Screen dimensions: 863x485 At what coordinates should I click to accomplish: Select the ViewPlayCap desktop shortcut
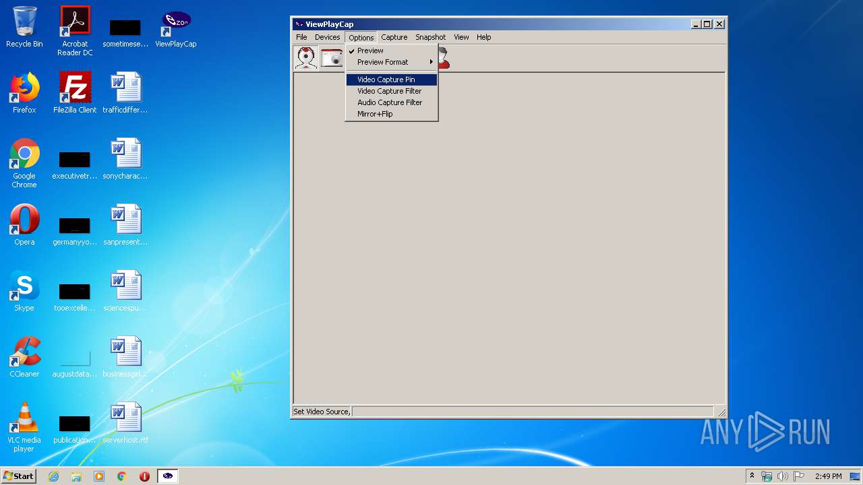pos(175,28)
